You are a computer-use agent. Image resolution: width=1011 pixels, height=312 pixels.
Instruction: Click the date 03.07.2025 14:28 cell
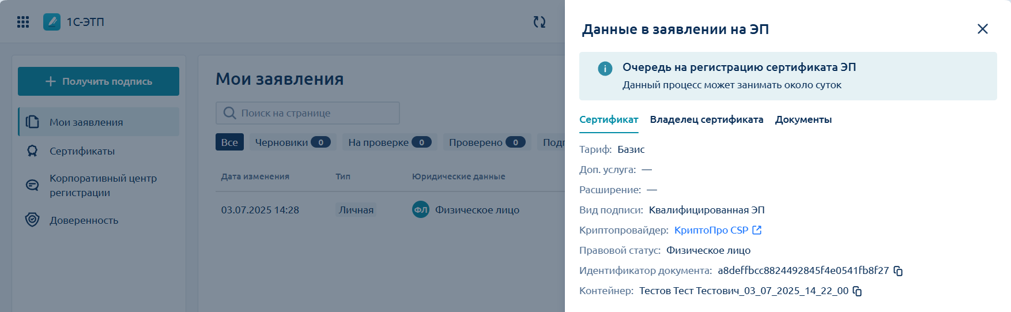pos(260,210)
